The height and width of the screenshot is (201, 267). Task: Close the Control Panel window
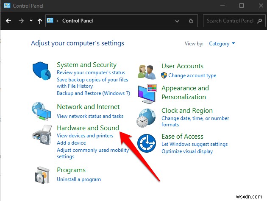click(261, 6)
